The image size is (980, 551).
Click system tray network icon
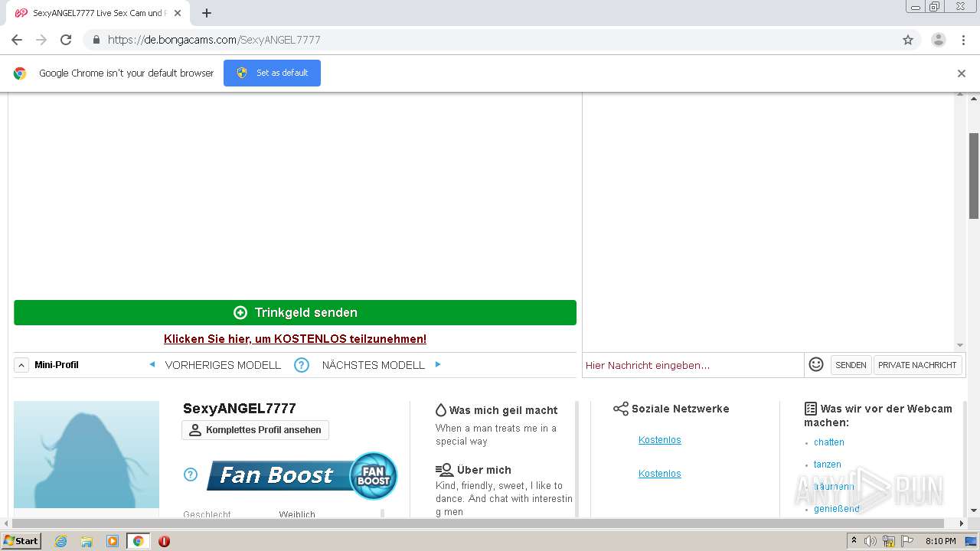[889, 541]
